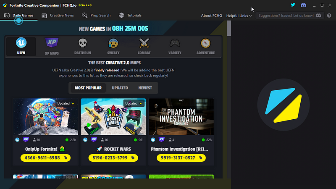The image size is (336, 189).
Task: Copy OnlyUp Fortnite island code icon
Action: point(66,158)
